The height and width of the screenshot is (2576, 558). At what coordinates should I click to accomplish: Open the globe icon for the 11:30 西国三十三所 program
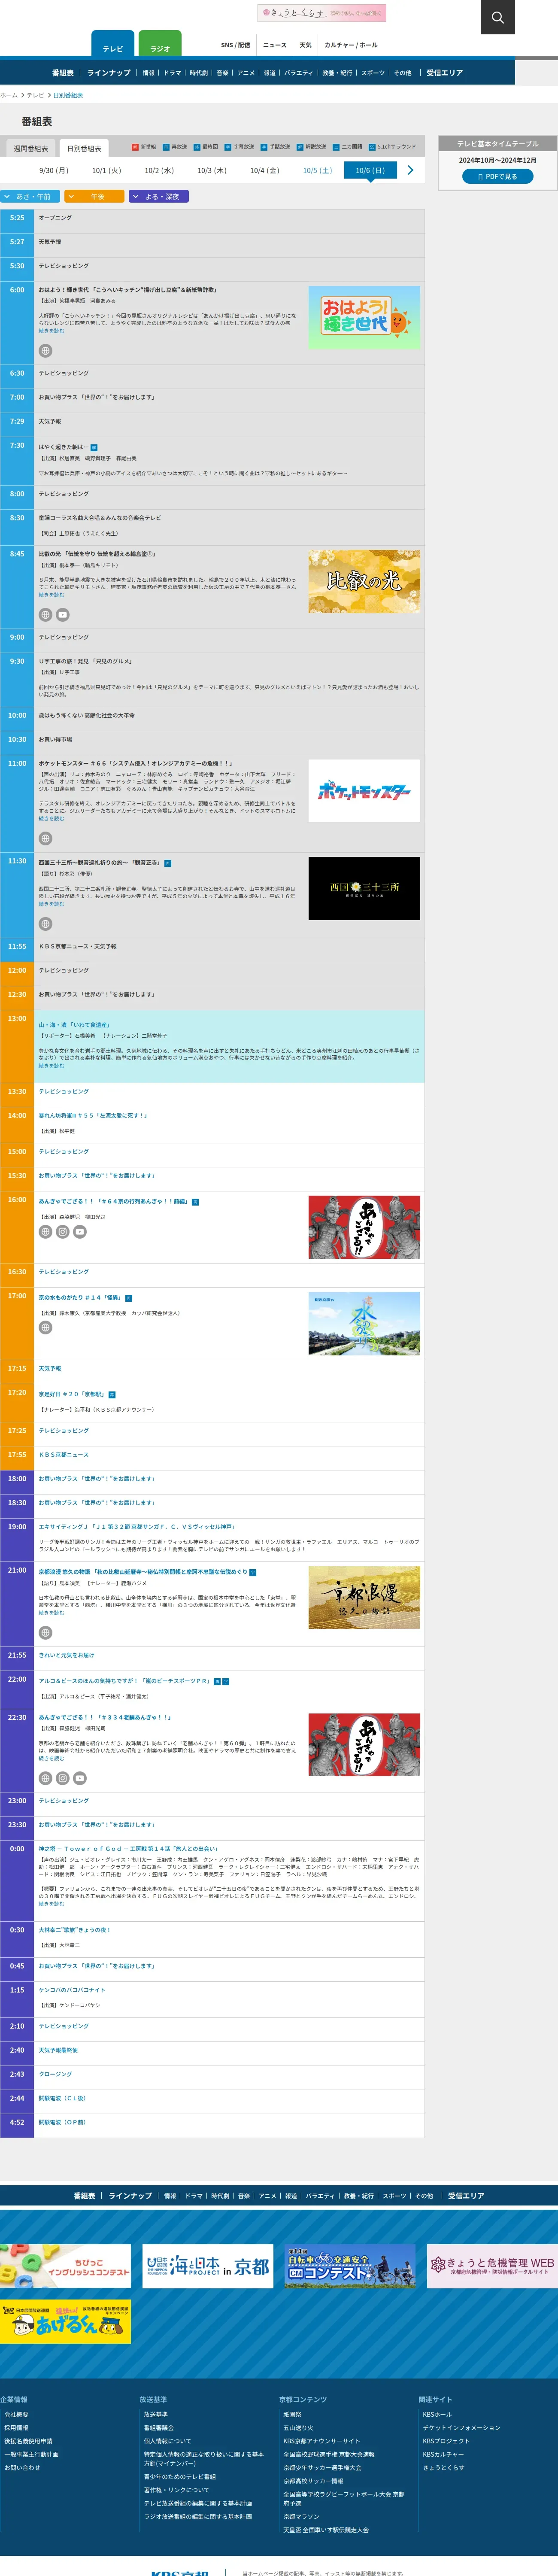(45, 924)
